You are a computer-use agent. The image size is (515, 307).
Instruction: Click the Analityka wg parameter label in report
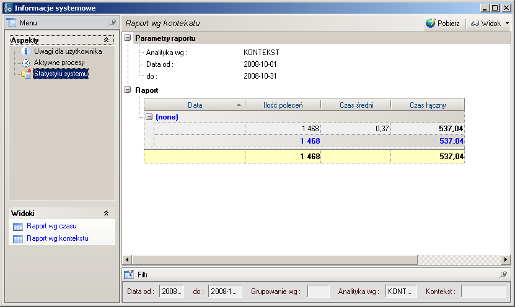click(166, 53)
